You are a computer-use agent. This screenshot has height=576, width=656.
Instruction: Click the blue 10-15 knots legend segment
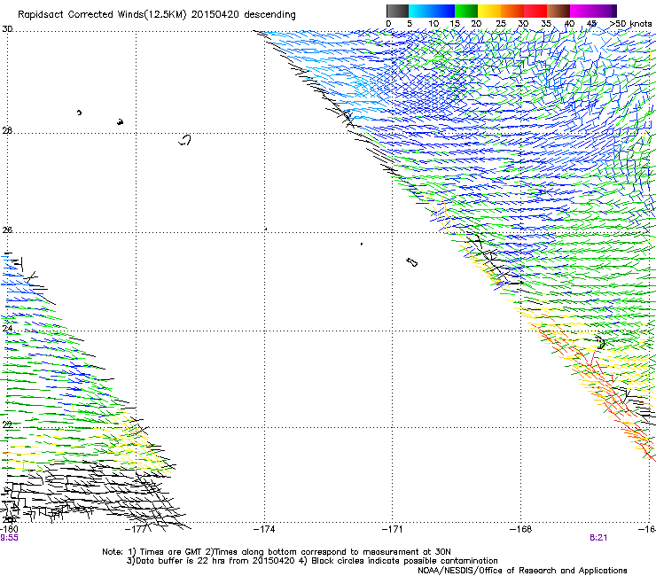coord(443,11)
